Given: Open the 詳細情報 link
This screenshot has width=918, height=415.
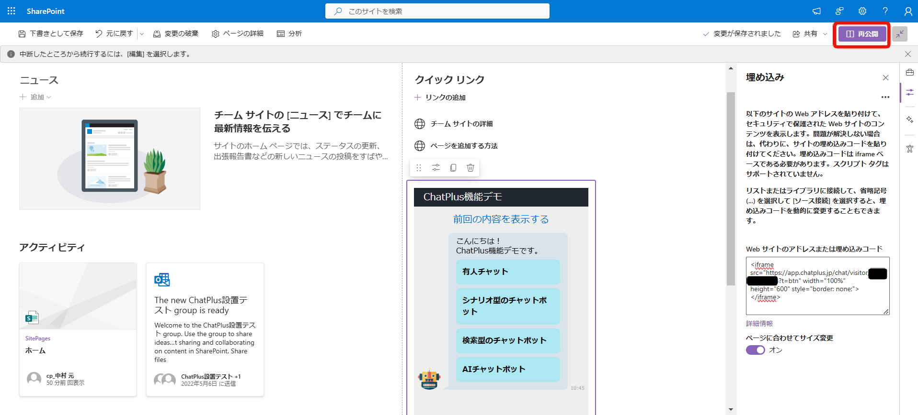Looking at the screenshot, I should tap(759, 324).
